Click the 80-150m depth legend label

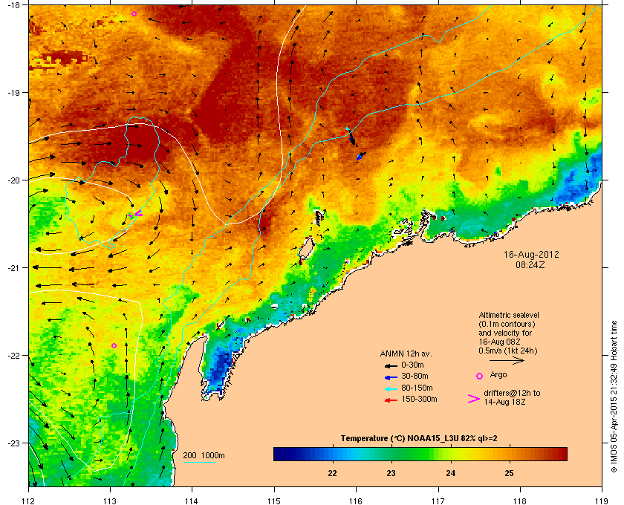click(417, 388)
